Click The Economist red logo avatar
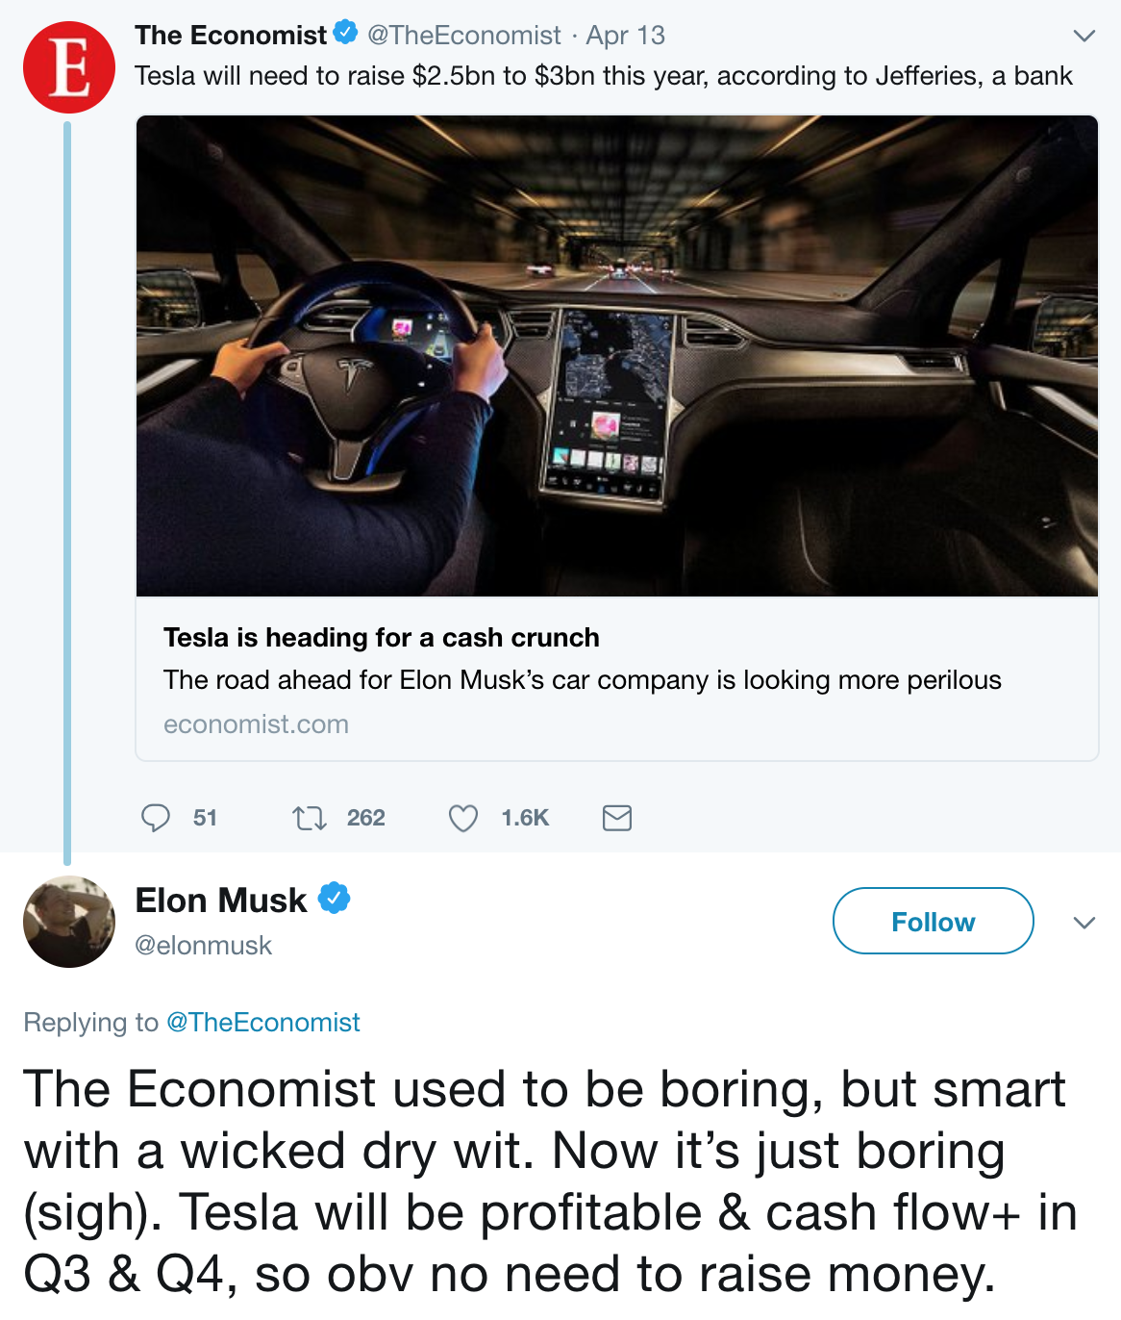Viewport: 1121px width, 1320px height. click(69, 67)
